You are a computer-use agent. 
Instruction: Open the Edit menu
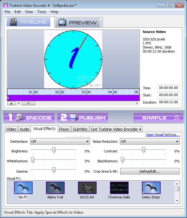pyautogui.click(x=18, y=12)
